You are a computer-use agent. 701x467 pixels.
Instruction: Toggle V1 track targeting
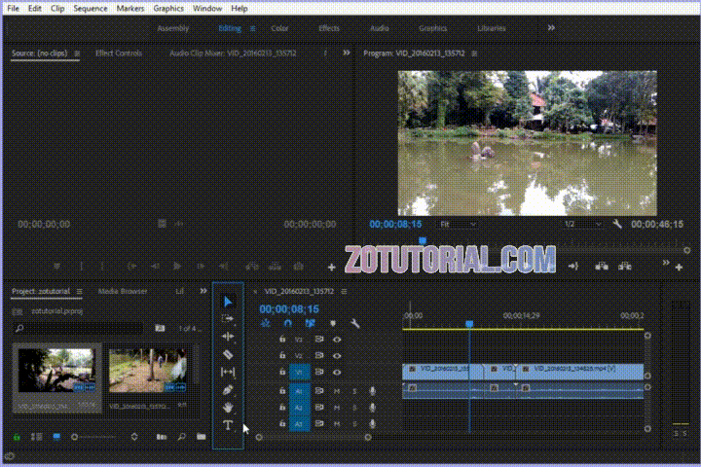click(x=299, y=372)
